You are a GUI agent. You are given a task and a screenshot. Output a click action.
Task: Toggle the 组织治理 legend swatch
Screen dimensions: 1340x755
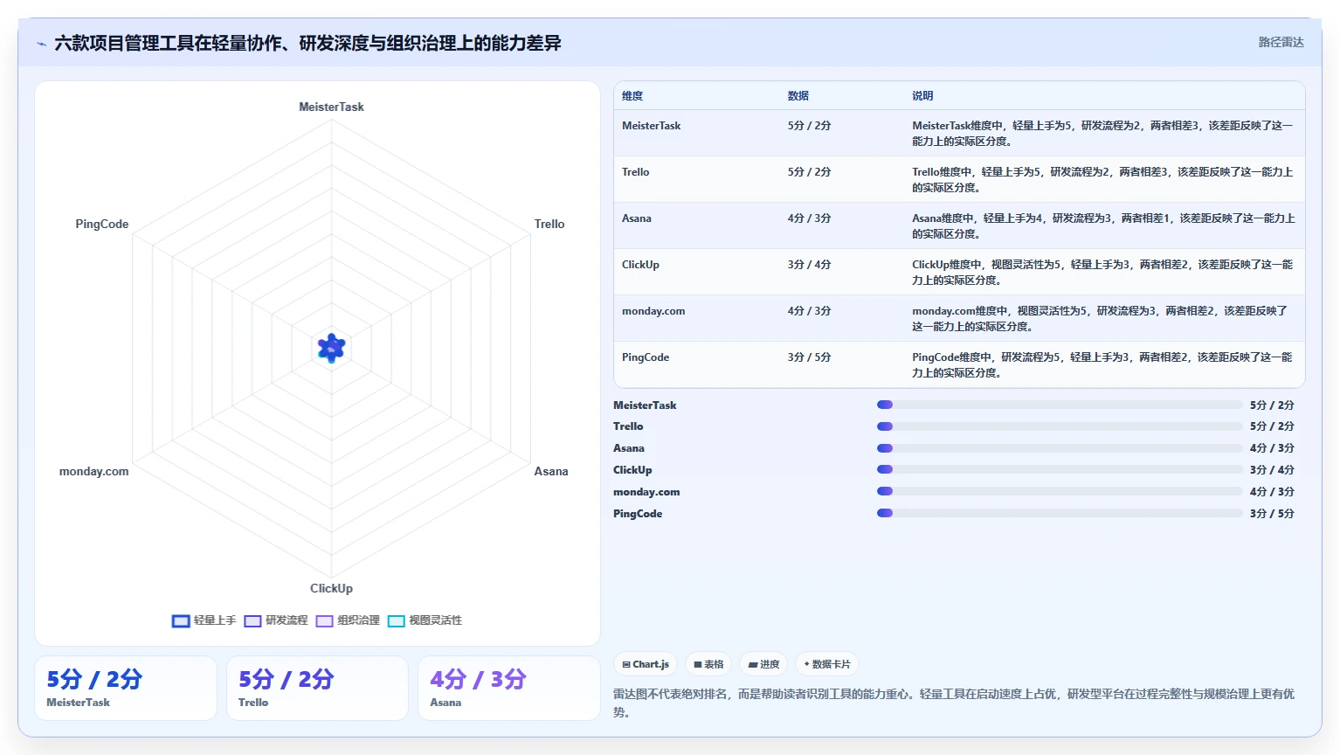324,621
